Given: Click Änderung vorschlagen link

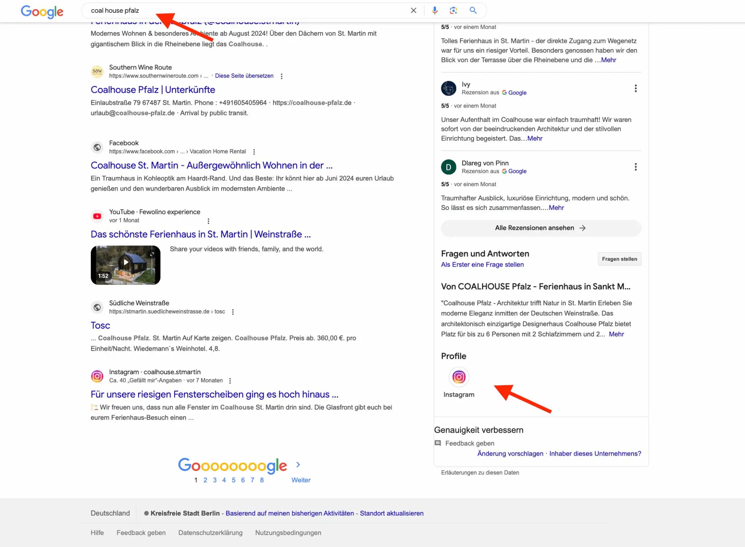Looking at the screenshot, I should [x=510, y=454].
